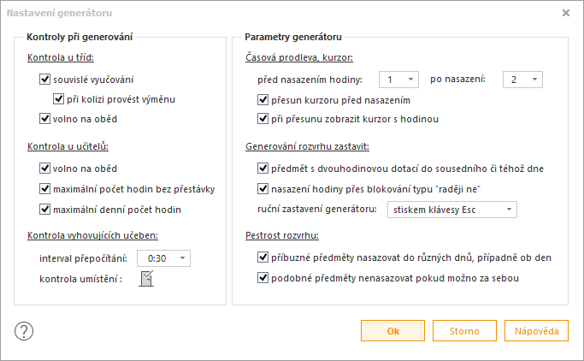Close the Nastavení generátoru dialog
The width and height of the screenshot is (584, 361).
click(566, 13)
